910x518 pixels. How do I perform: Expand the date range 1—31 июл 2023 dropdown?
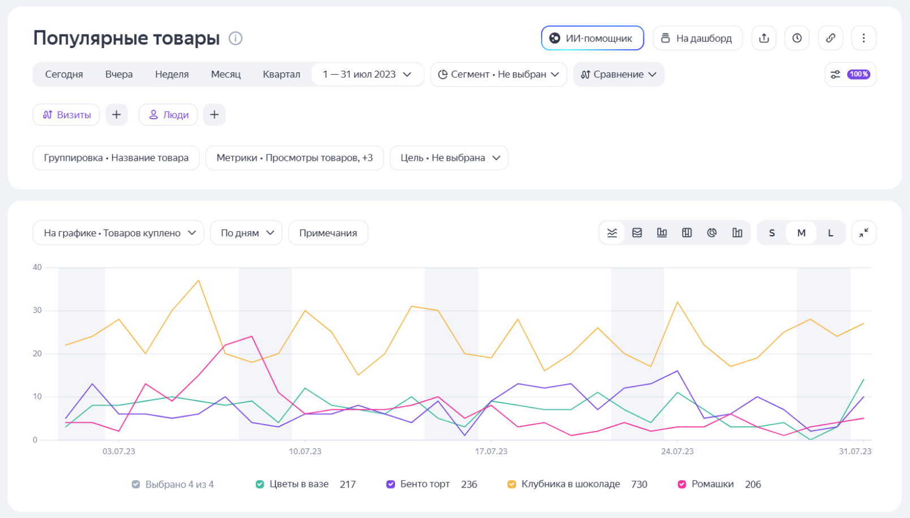[x=367, y=74]
